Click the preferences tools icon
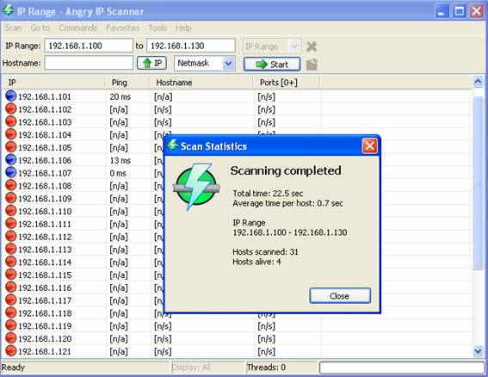 point(312,46)
